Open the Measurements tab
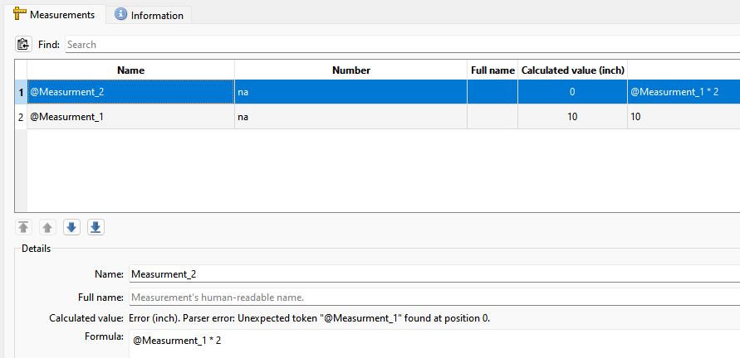Image resolution: width=740 pixels, height=358 pixels. 54,15
